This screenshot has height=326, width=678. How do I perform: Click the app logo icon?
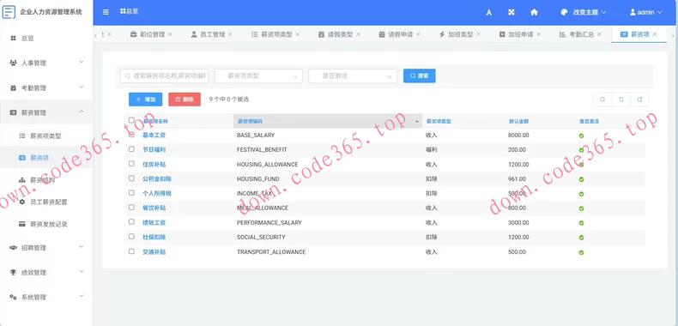pos(9,12)
